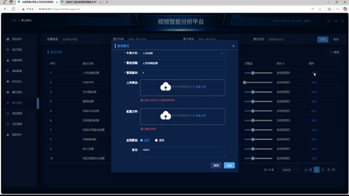Click the plus 新增 add button

(x=335, y=52)
